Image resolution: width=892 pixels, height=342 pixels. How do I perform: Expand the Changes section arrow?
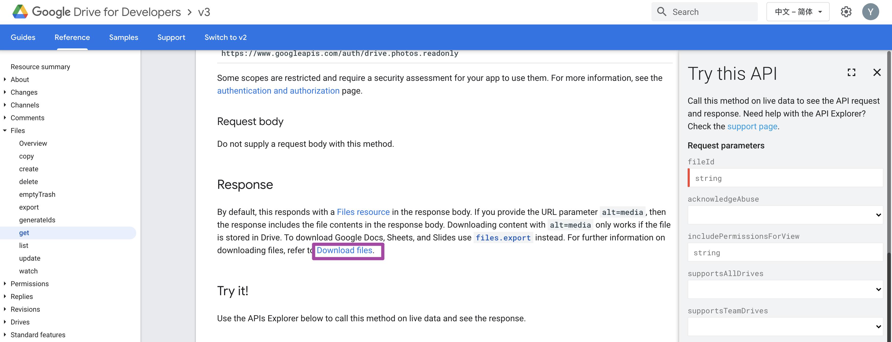[x=5, y=92]
